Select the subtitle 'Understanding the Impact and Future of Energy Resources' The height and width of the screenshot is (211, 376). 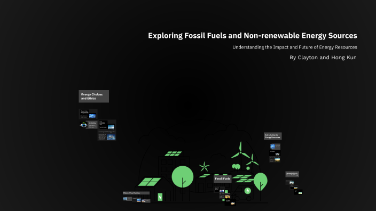[x=295, y=47]
